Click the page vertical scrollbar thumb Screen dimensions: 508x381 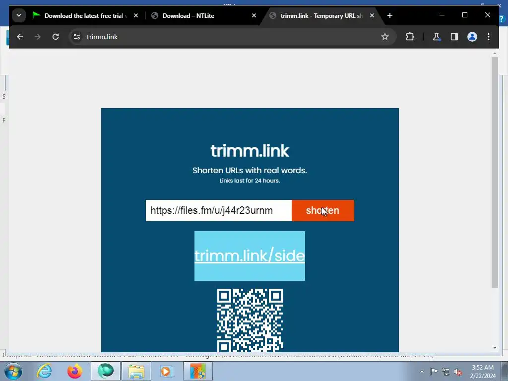pos(495,172)
